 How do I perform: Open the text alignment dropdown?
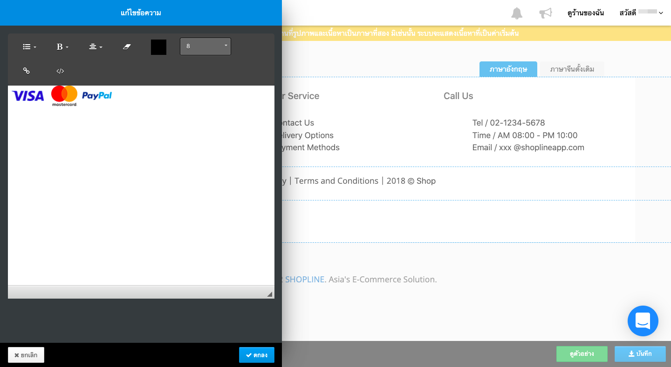point(96,47)
